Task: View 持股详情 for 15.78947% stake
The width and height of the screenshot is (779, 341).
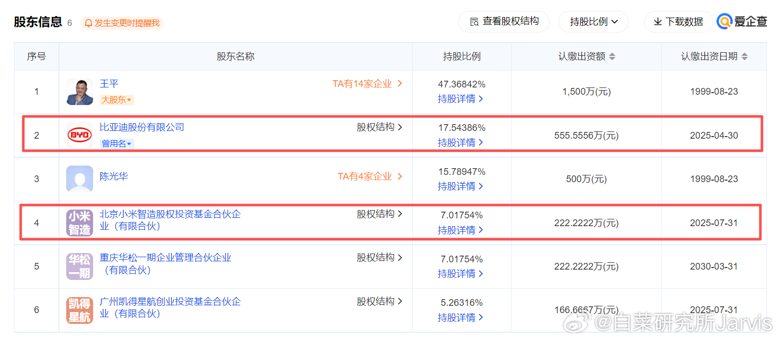Action: 461,186
